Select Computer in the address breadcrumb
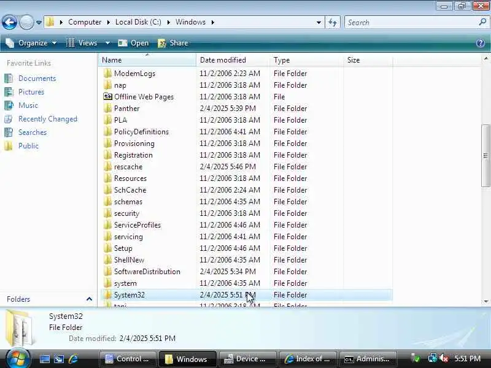Image resolution: width=491 pixels, height=368 pixels. (x=85, y=22)
